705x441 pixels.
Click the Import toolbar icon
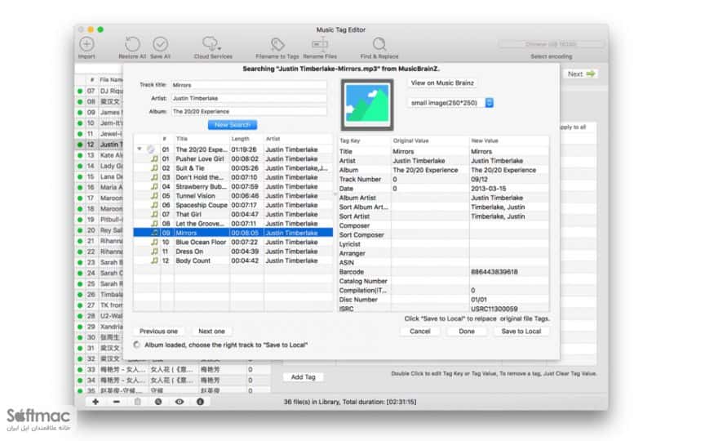click(x=86, y=44)
